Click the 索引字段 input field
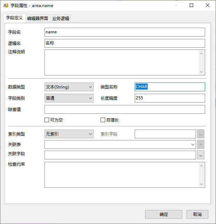The width and height of the screenshot is (216, 224). 165,134
